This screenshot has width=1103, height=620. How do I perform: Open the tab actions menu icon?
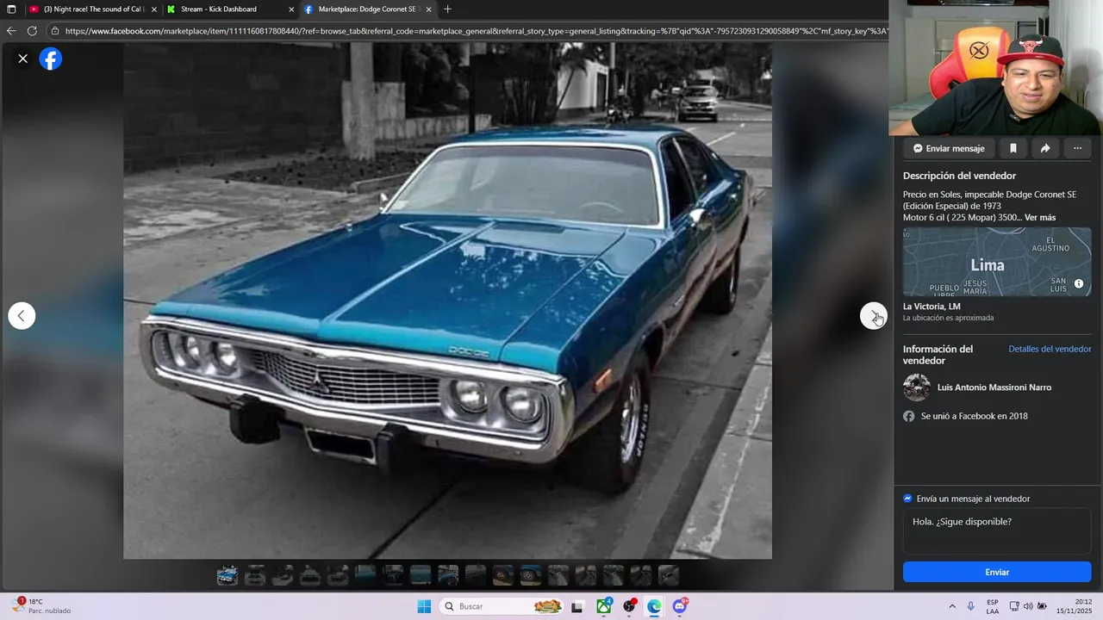pos(11,9)
